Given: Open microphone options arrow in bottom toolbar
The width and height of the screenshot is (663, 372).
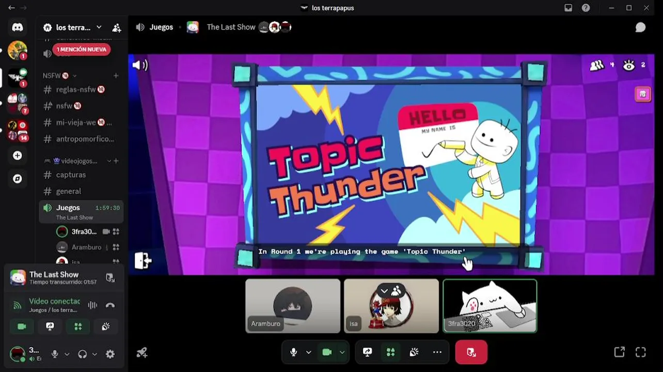Looking at the screenshot, I should point(308,352).
